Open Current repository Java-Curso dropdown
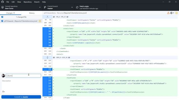The image size is (179, 100). pyautogui.click(x=21, y=7)
